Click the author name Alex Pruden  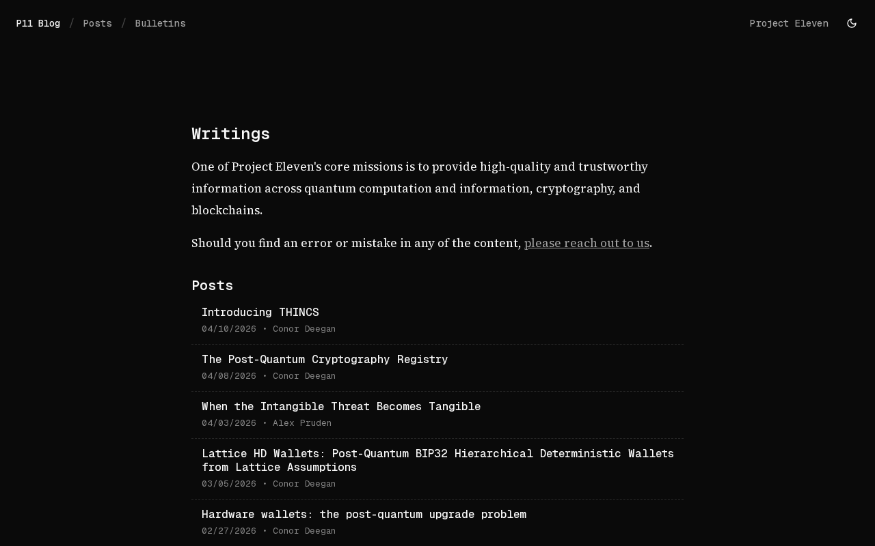[302, 423]
